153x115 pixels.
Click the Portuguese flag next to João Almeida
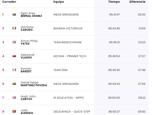[14, 111]
